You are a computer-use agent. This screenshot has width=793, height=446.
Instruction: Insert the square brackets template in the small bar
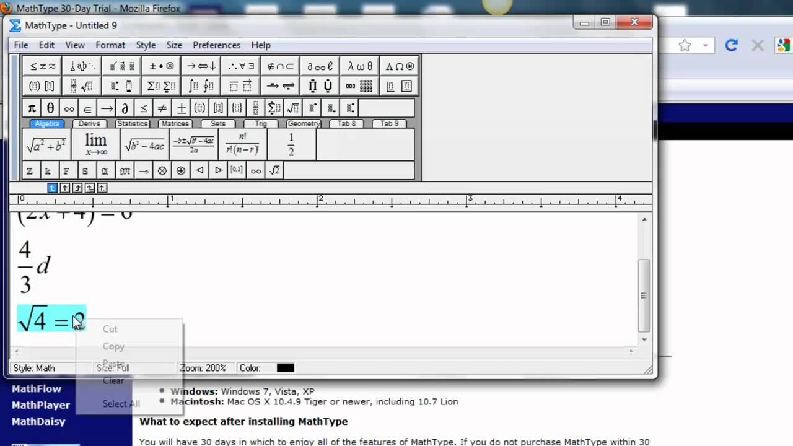pyautogui.click(x=218, y=108)
